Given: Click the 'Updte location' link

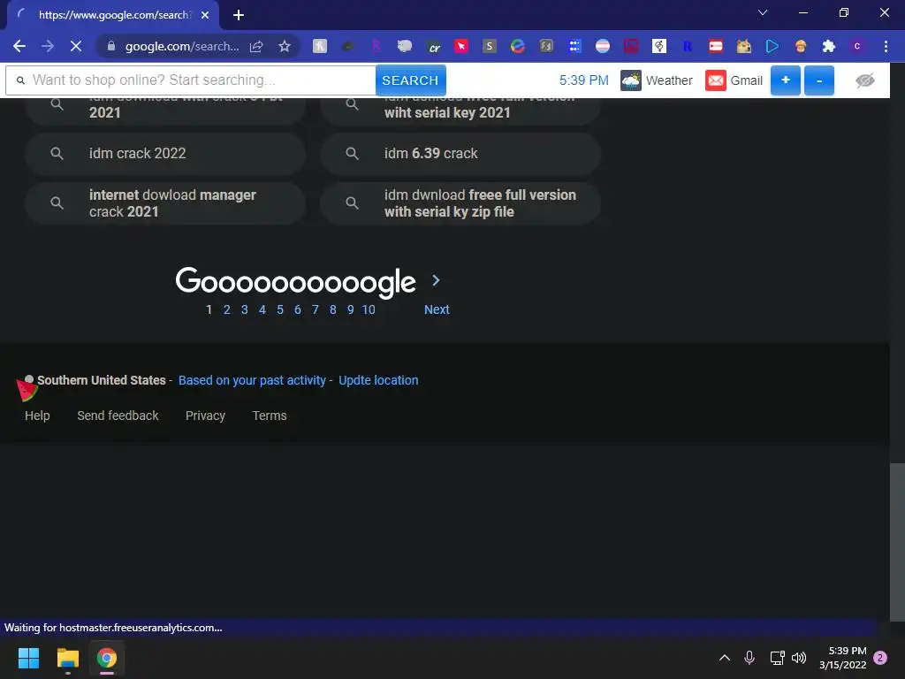Looking at the screenshot, I should pos(378,380).
